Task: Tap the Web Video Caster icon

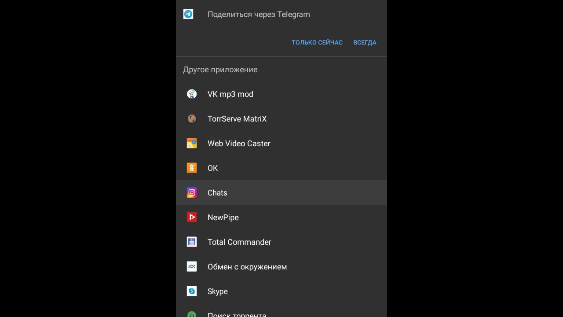Action: click(x=192, y=143)
